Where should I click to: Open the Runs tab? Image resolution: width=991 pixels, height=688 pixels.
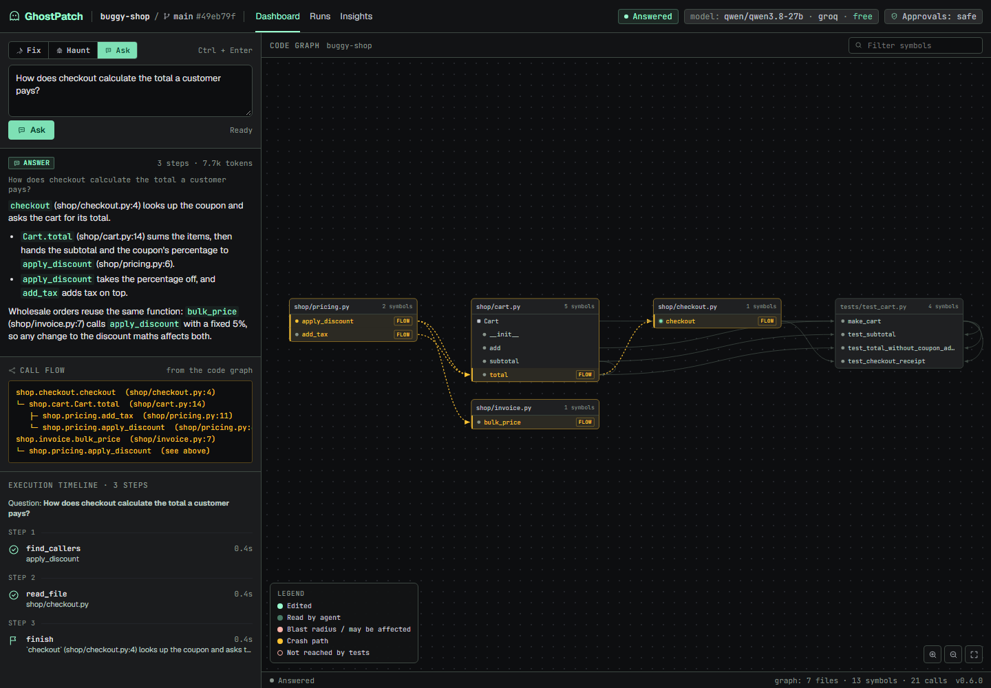tap(320, 17)
